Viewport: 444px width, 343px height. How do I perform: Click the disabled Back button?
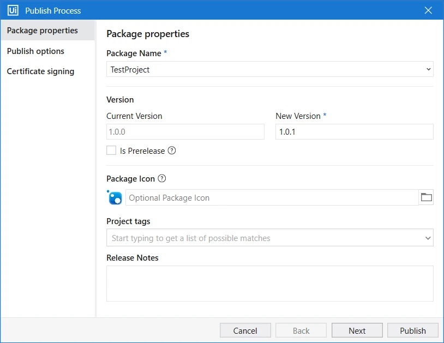pyautogui.click(x=301, y=330)
